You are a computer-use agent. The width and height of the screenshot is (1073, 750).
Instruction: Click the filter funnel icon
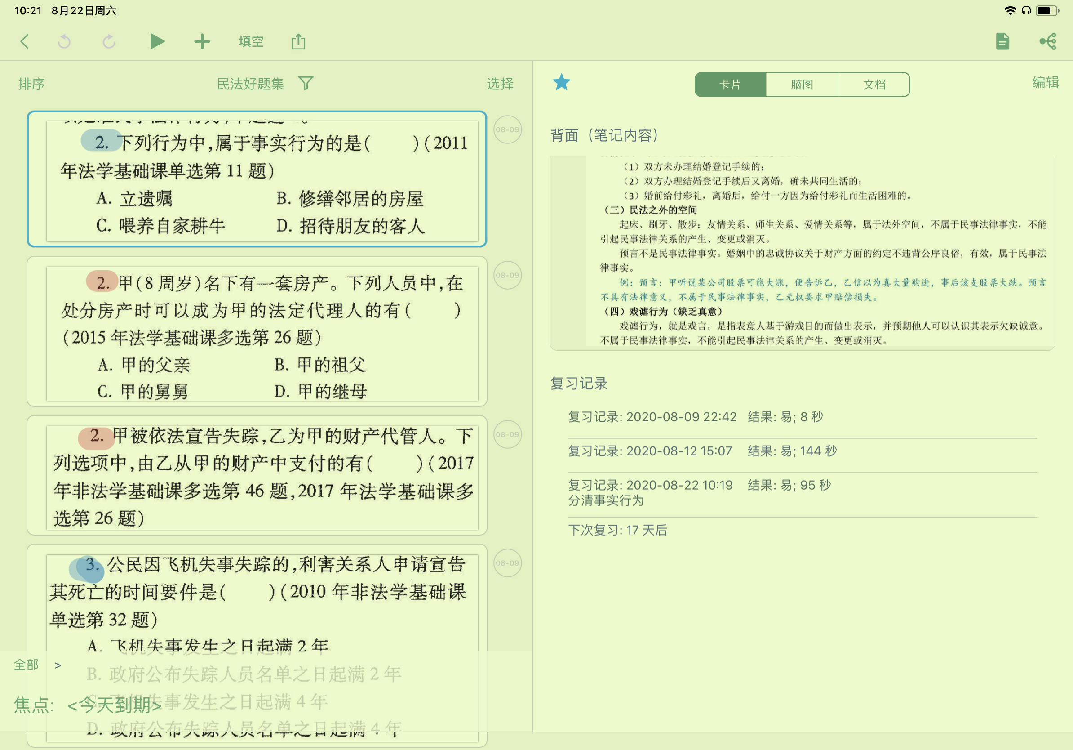coord(306,84)
